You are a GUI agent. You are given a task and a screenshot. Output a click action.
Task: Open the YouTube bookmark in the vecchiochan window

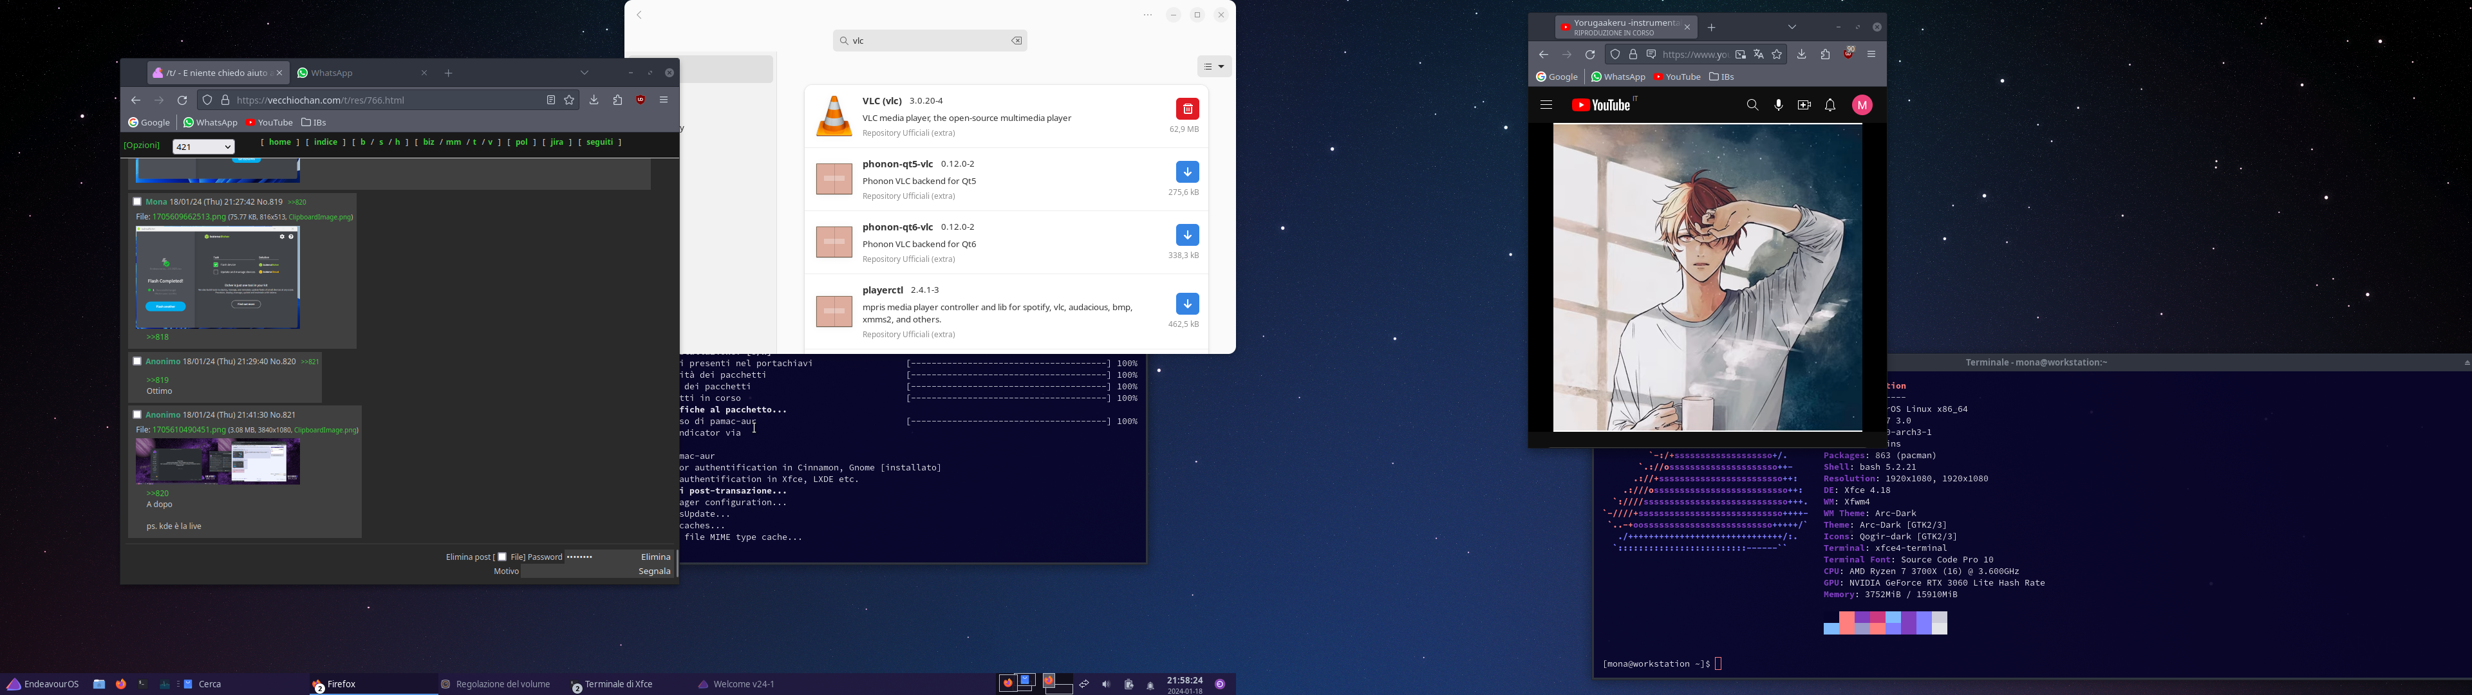click(x=268, y=123)
